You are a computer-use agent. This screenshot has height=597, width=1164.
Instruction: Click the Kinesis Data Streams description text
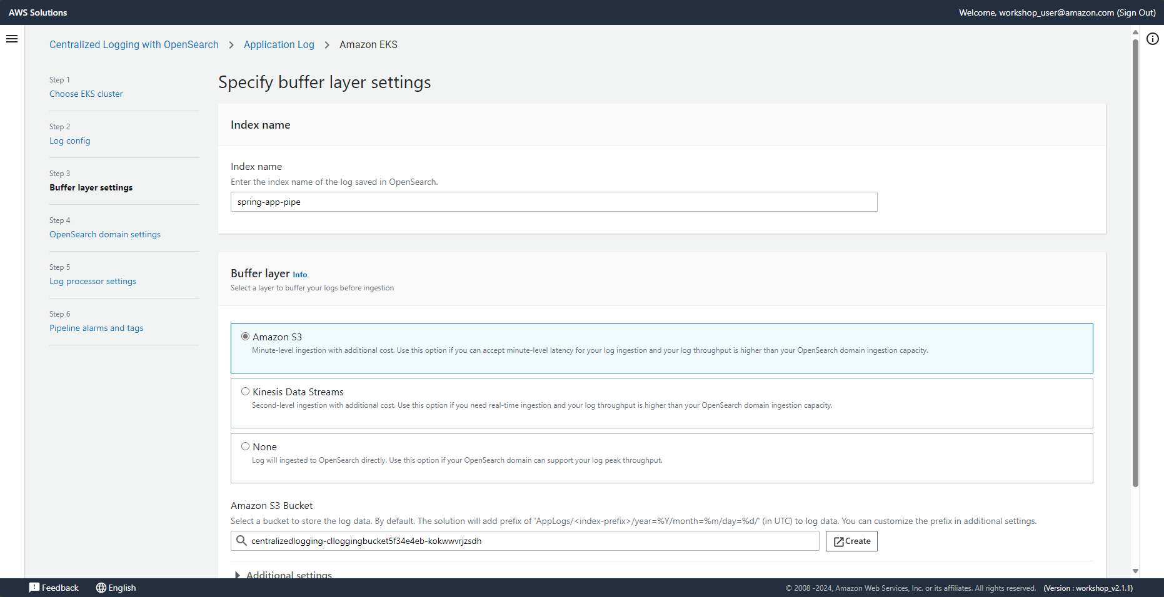pos(542,405)
